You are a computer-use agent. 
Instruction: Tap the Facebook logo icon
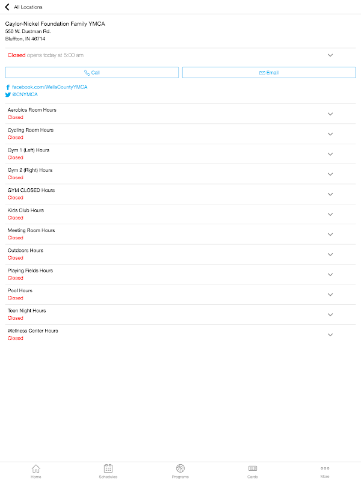tap(8, 87)
